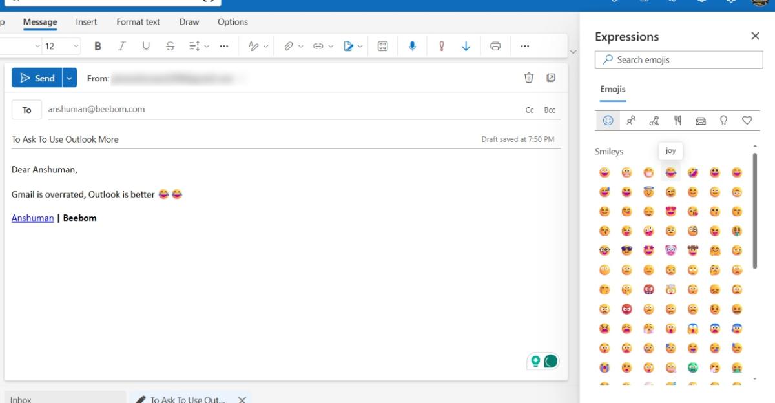This screenshot has width=775, height=403.
Task: Select the Symbols heart emoji category
Action: tap(747, 120)
